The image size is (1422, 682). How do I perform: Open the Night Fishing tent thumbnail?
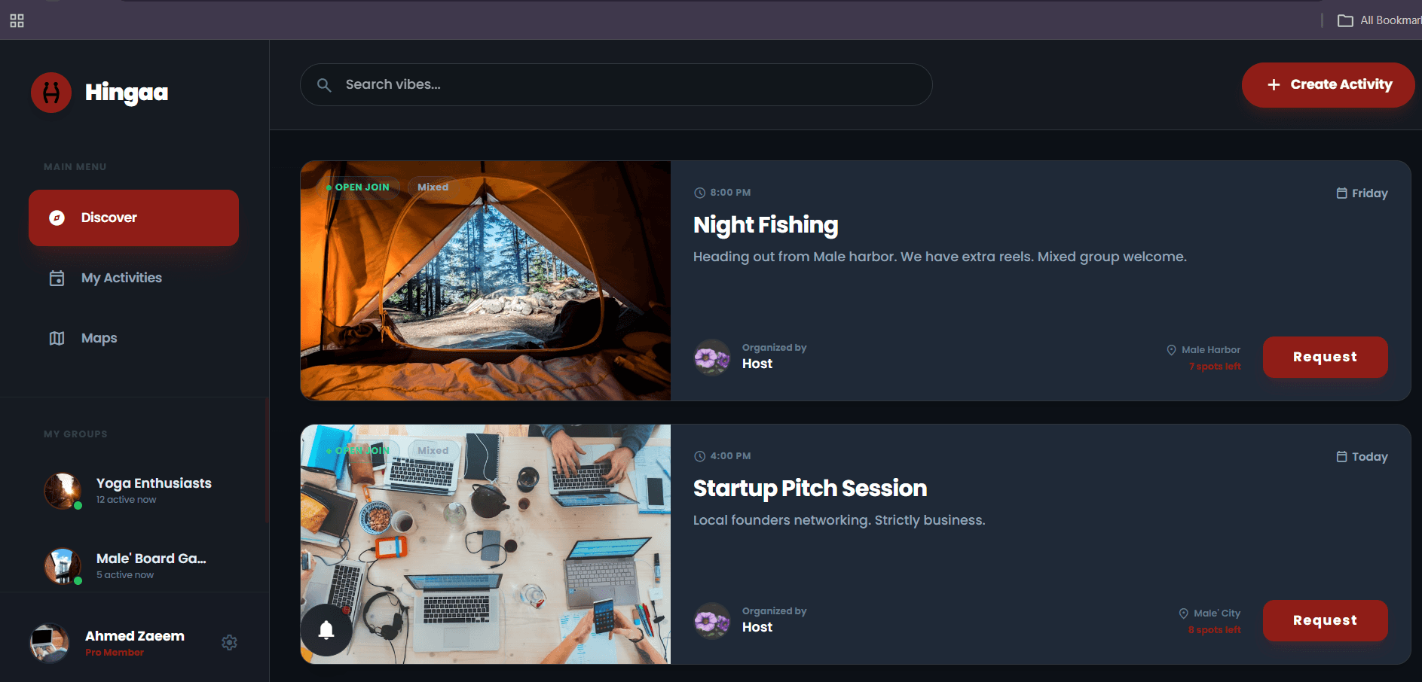tap(485, 281)
